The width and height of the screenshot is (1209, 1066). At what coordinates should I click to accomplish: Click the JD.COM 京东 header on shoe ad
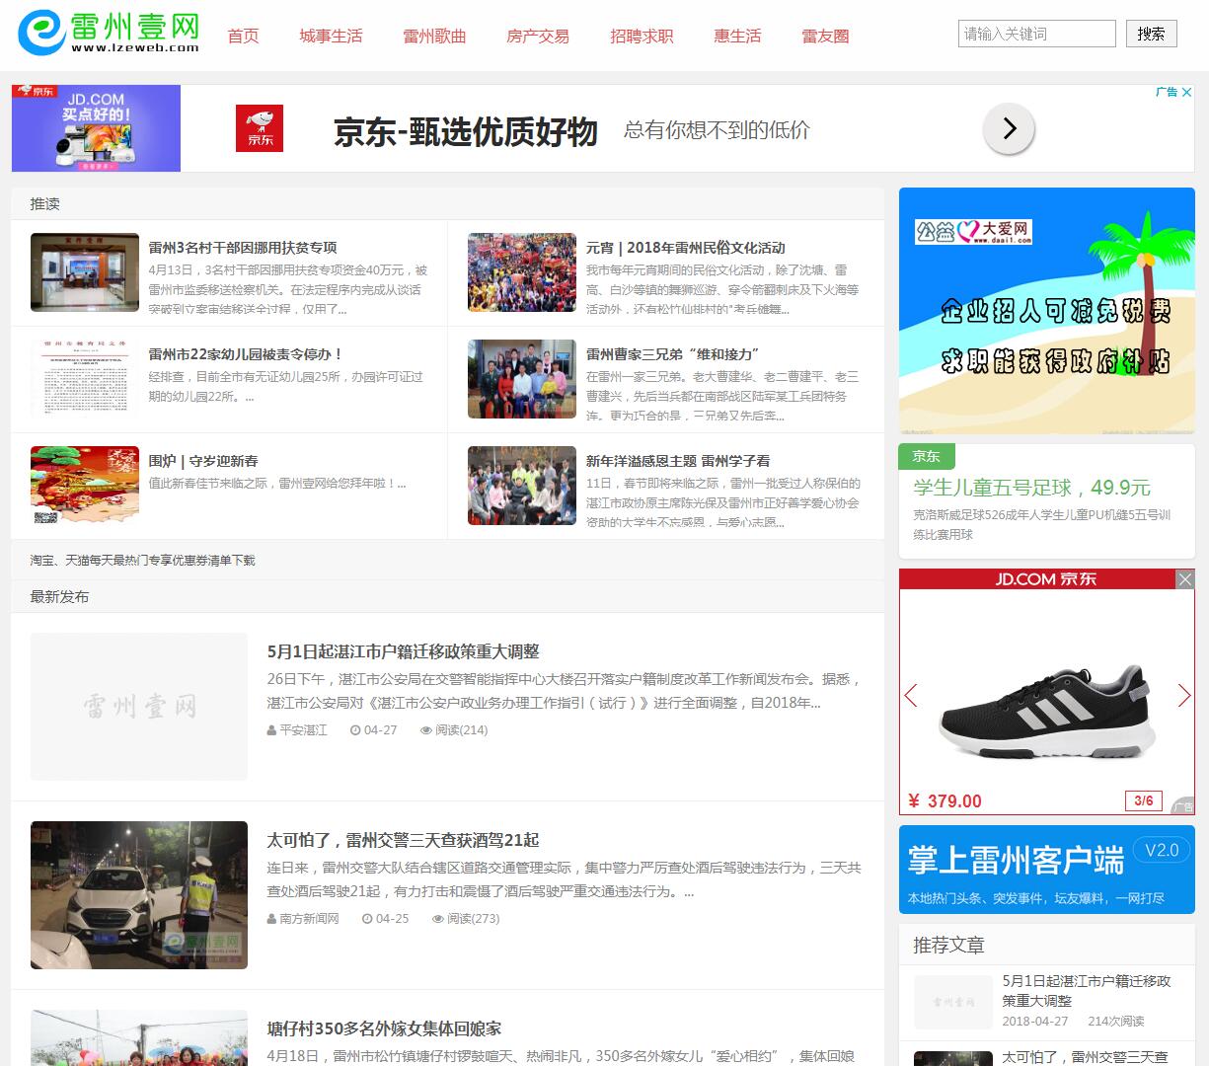coord(1046,579)
